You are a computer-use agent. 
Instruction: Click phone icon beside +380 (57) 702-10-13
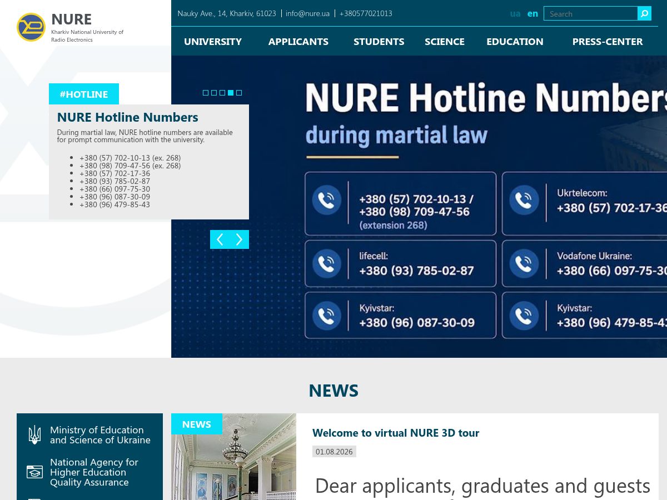coord(327,200)
